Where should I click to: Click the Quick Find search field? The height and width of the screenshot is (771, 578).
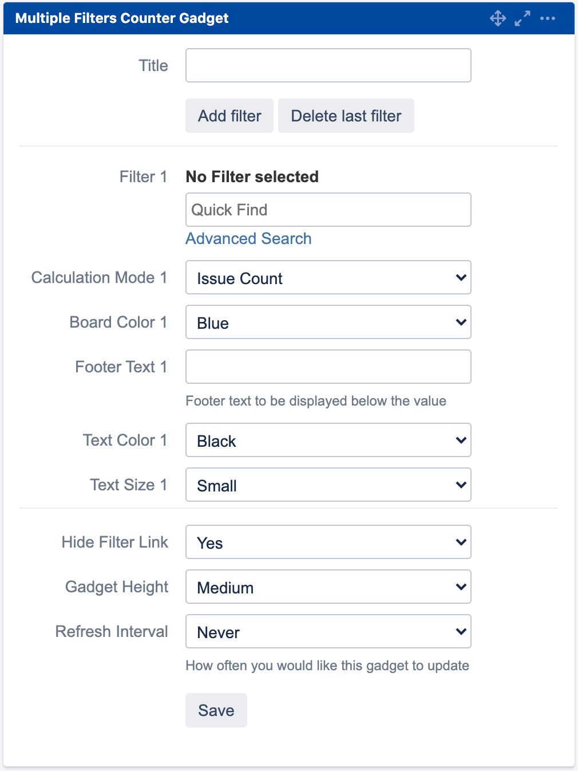pyautogui.click(x=328, y=210)
